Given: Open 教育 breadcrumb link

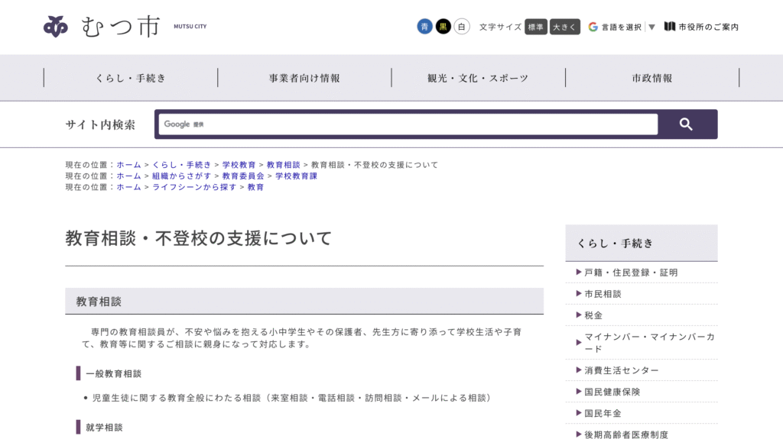Looking at the screenshot, I should coord(255,187).
